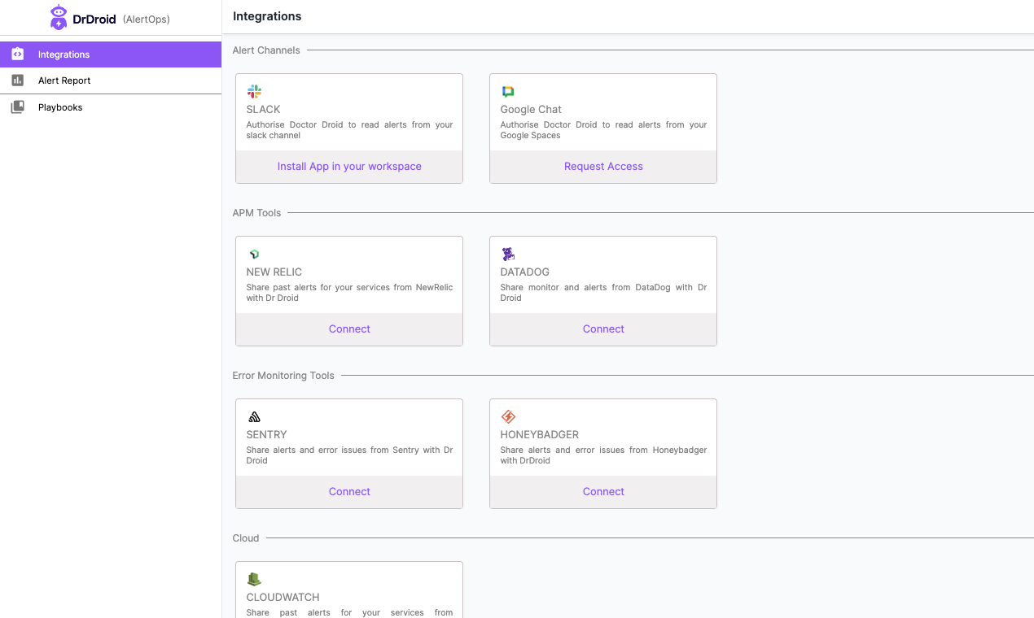Connect the Datadog integration
The width and height of the screenshot is (1034, 618).
coord(603,329)
